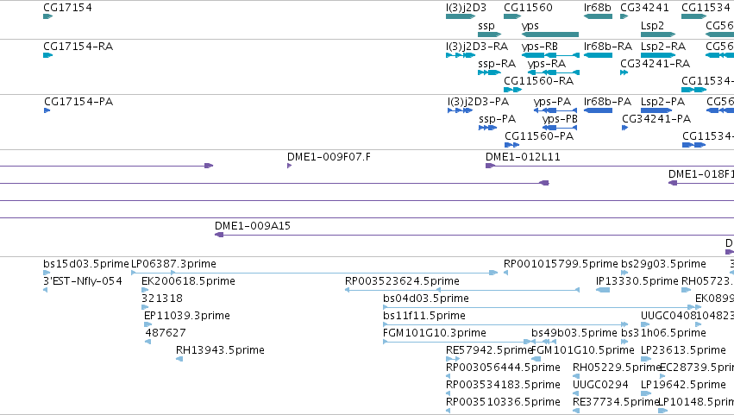734x415 pixels.
Task: Select the DME1-012L11 clone label
Action: click(x=523, y=157)
